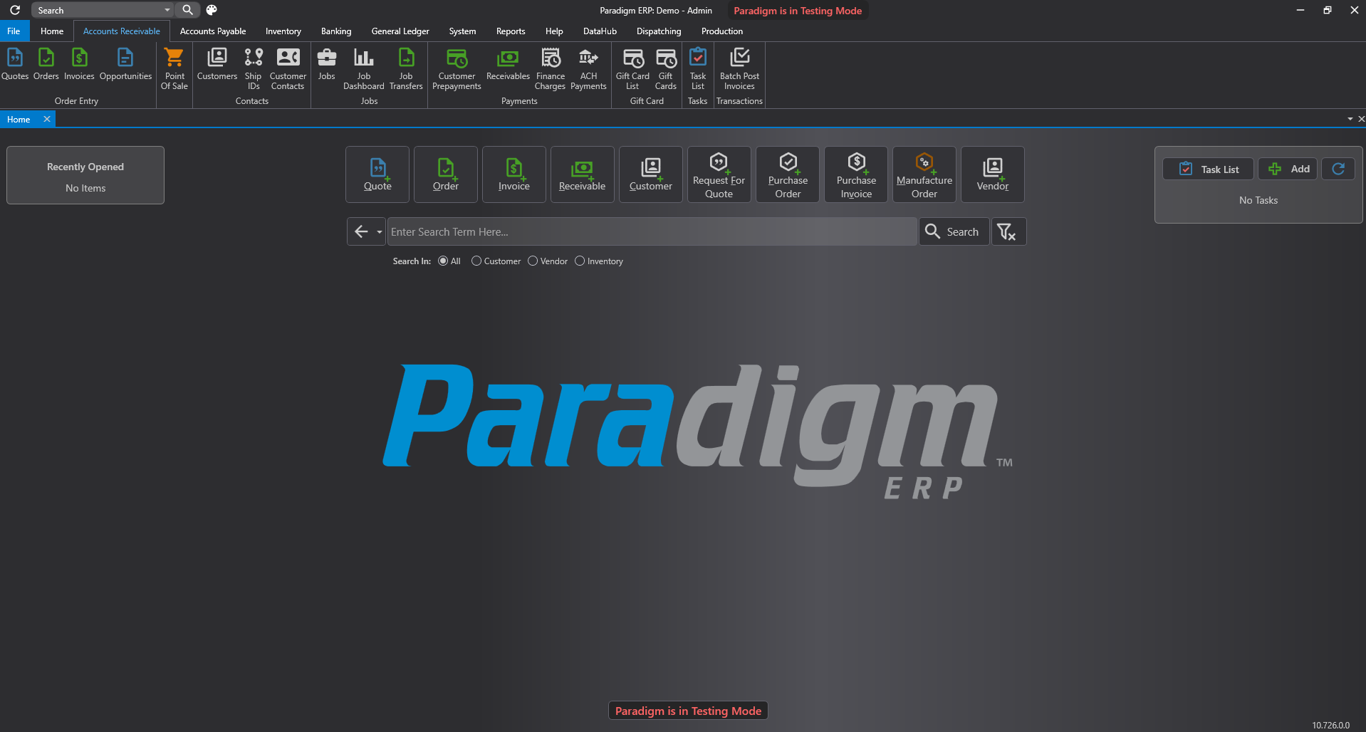Switch to Inventory ribbon tab
Screen dimensions: 1366x732
point(283,31)
